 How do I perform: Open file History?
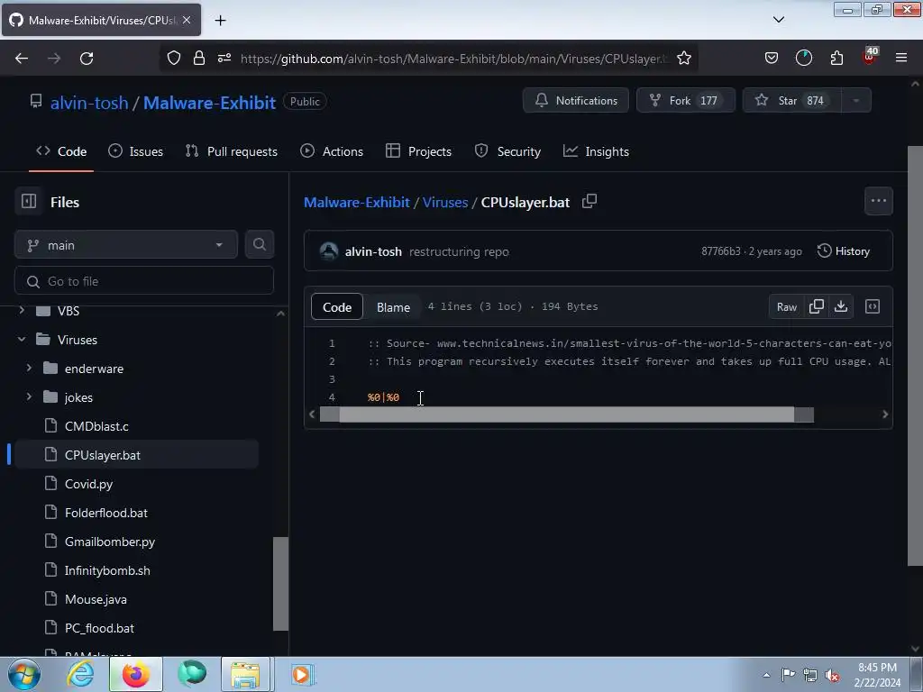click(844, 251)
